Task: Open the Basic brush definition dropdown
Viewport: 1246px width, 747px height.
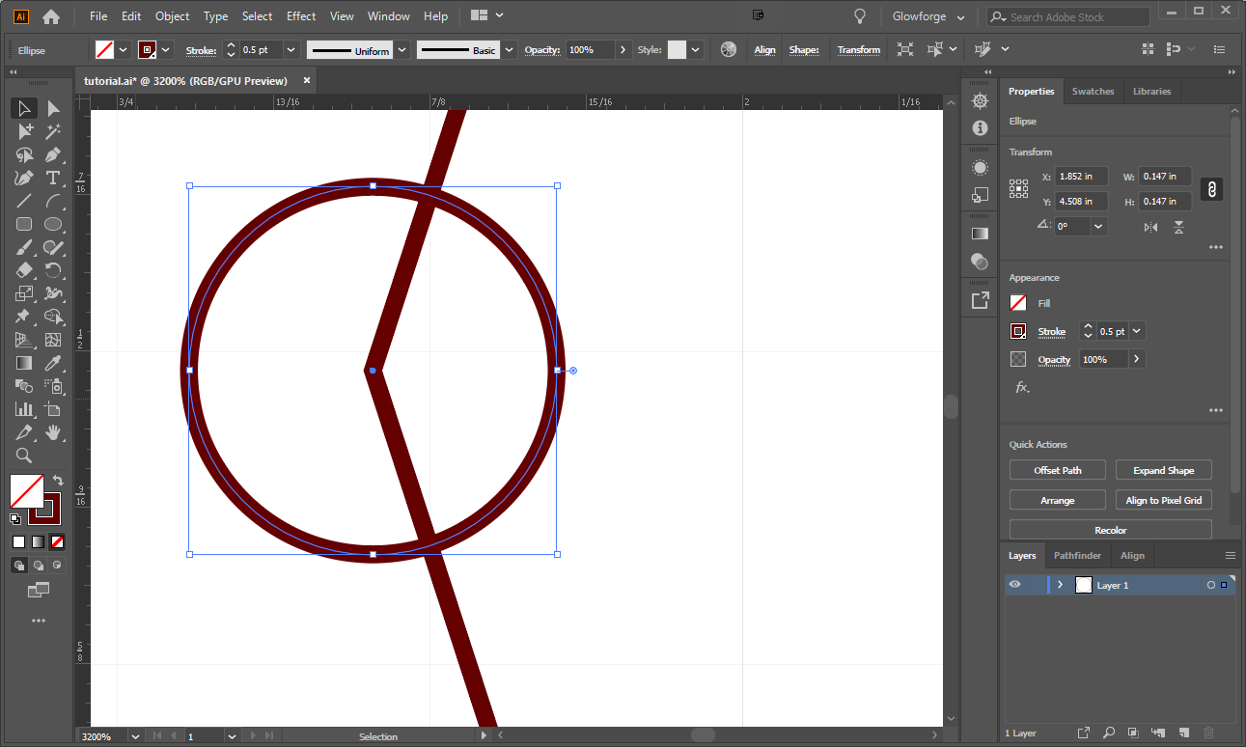Action: tap(509, 49)
